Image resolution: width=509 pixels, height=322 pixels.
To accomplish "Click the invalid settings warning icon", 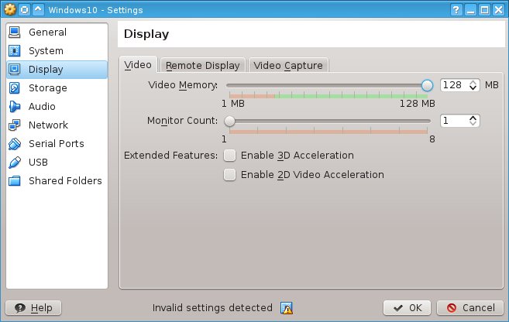I will click(287, 308).
